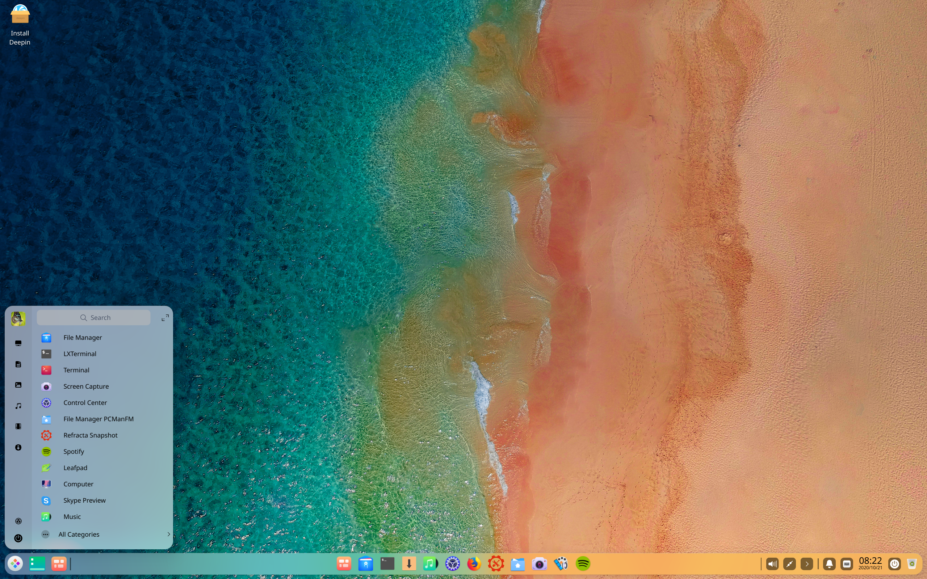Click the power button in the dock tray
Viewport: 927px width, 579px height.
coord(894,564)
